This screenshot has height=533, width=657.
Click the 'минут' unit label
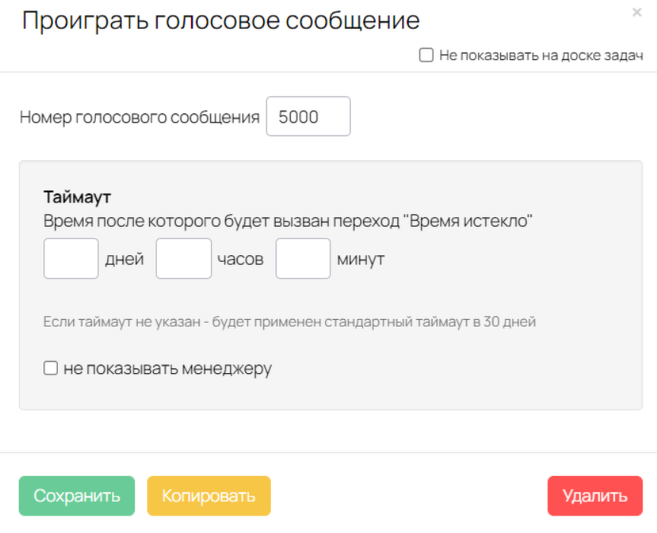coord(361,260)
